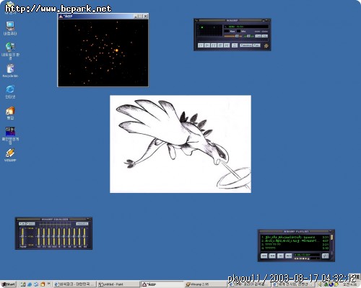Screen dimensions: 361x288
Task: Open the Winamp main menu icon in title bar
Action: click(x=196, y=21)
